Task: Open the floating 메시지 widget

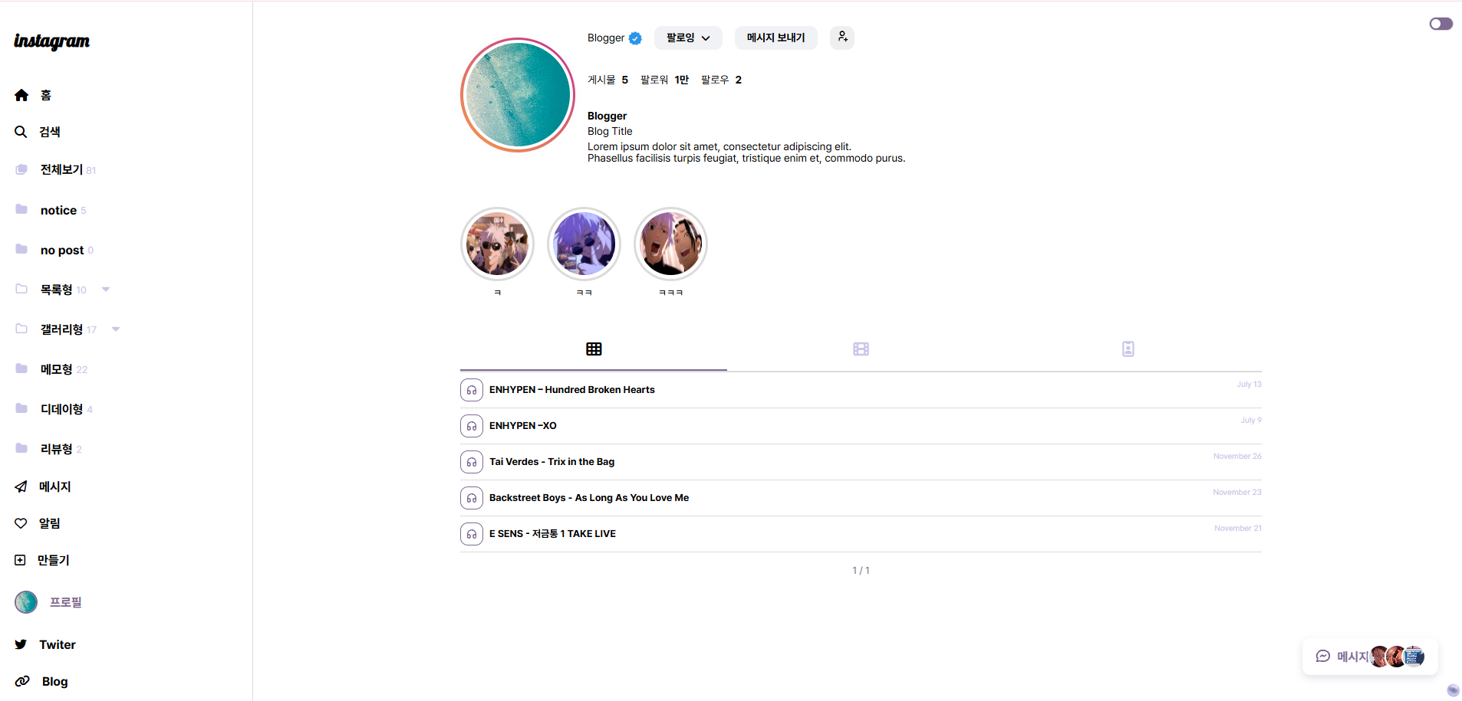Action: pos(1370,657)
